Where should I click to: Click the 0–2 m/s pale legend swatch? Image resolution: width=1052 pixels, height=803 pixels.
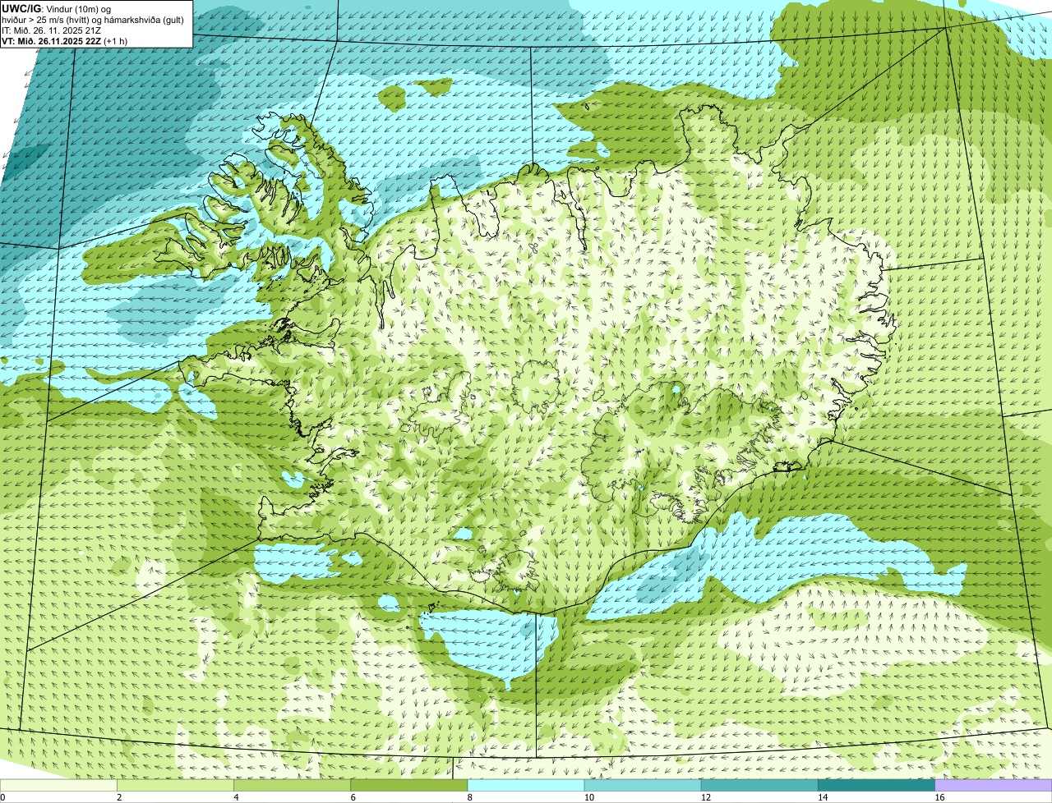59,785
